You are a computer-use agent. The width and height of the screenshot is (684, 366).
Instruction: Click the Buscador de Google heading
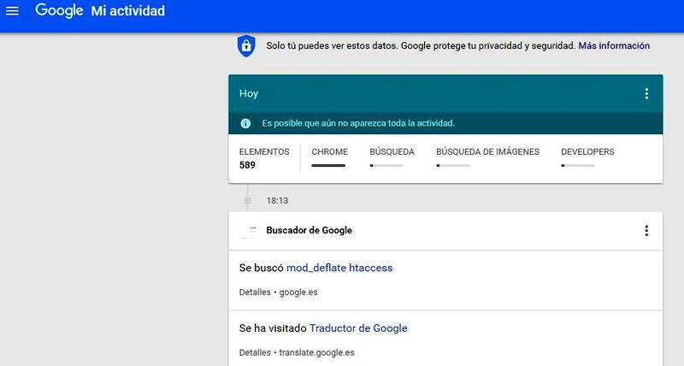tap(310, 230)
